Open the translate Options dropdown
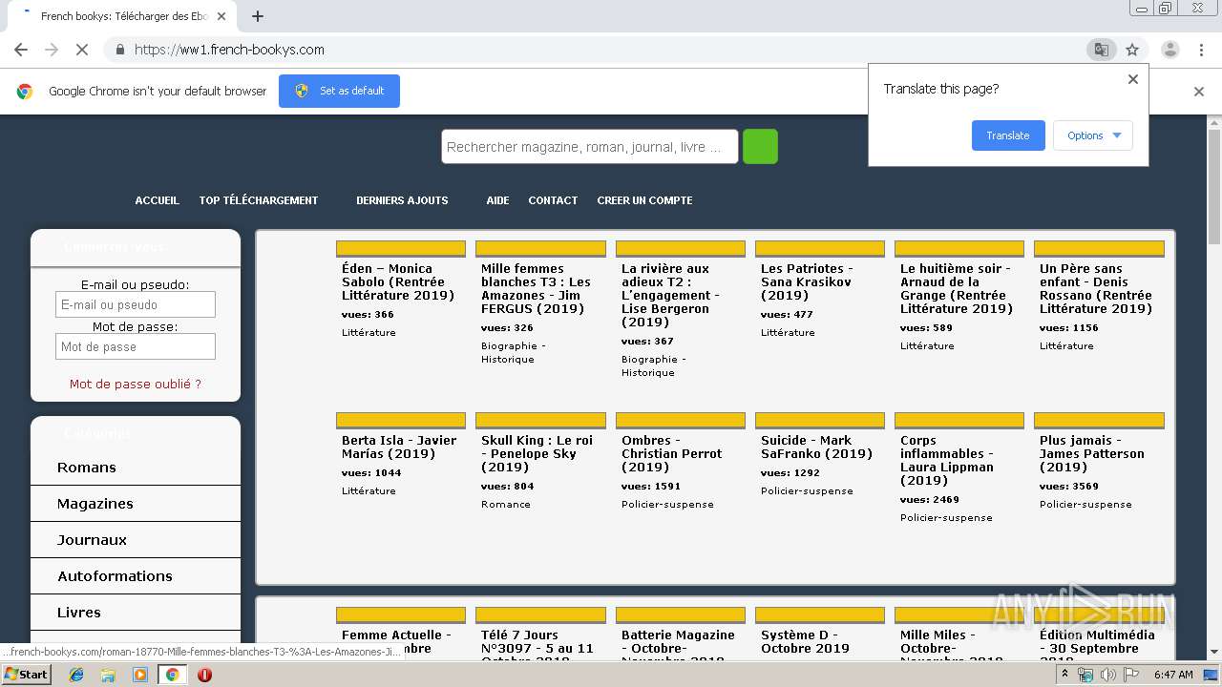1222x687 pixels. pyautogui.click(x=1093, y=135)
